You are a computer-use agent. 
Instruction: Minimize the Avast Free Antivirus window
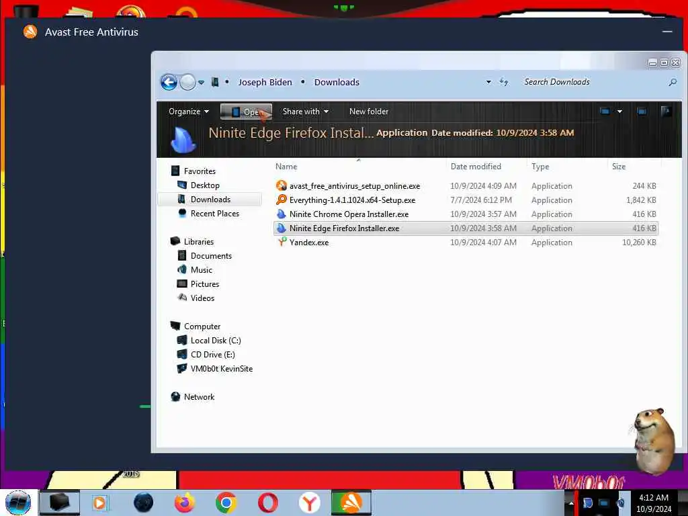(667, 32)
